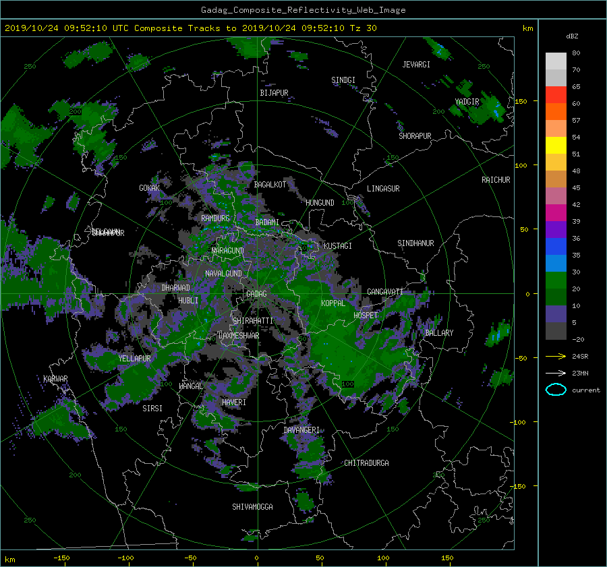The width and height of the screenshot is (607, 567).
Task: Choose the dark gray 5 to -20 dBZ swatch
Action: click(556, 331)
